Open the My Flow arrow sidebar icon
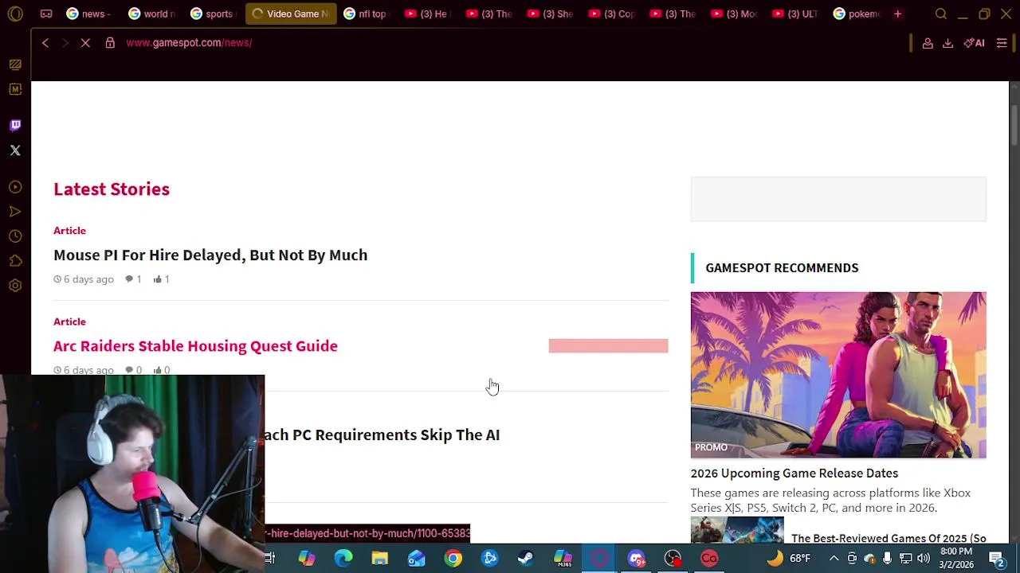This screenshot has height=573, width=1020. pos(15,212)
